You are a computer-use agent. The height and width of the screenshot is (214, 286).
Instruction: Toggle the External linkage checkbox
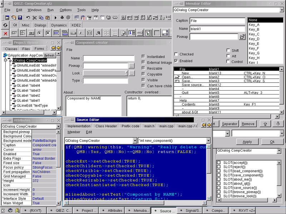click(143, 62)
